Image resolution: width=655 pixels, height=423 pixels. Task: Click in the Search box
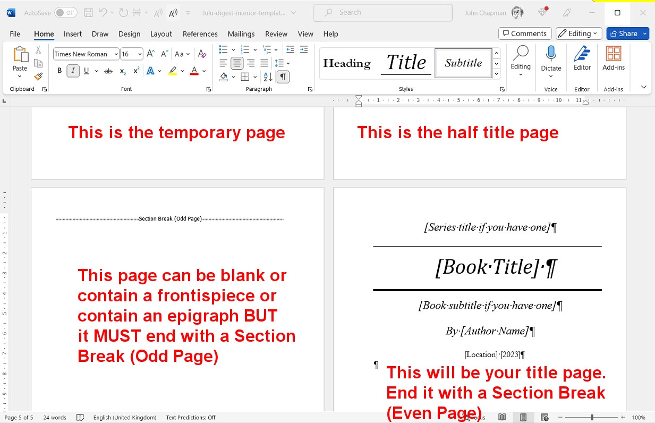tap(382, 13)
